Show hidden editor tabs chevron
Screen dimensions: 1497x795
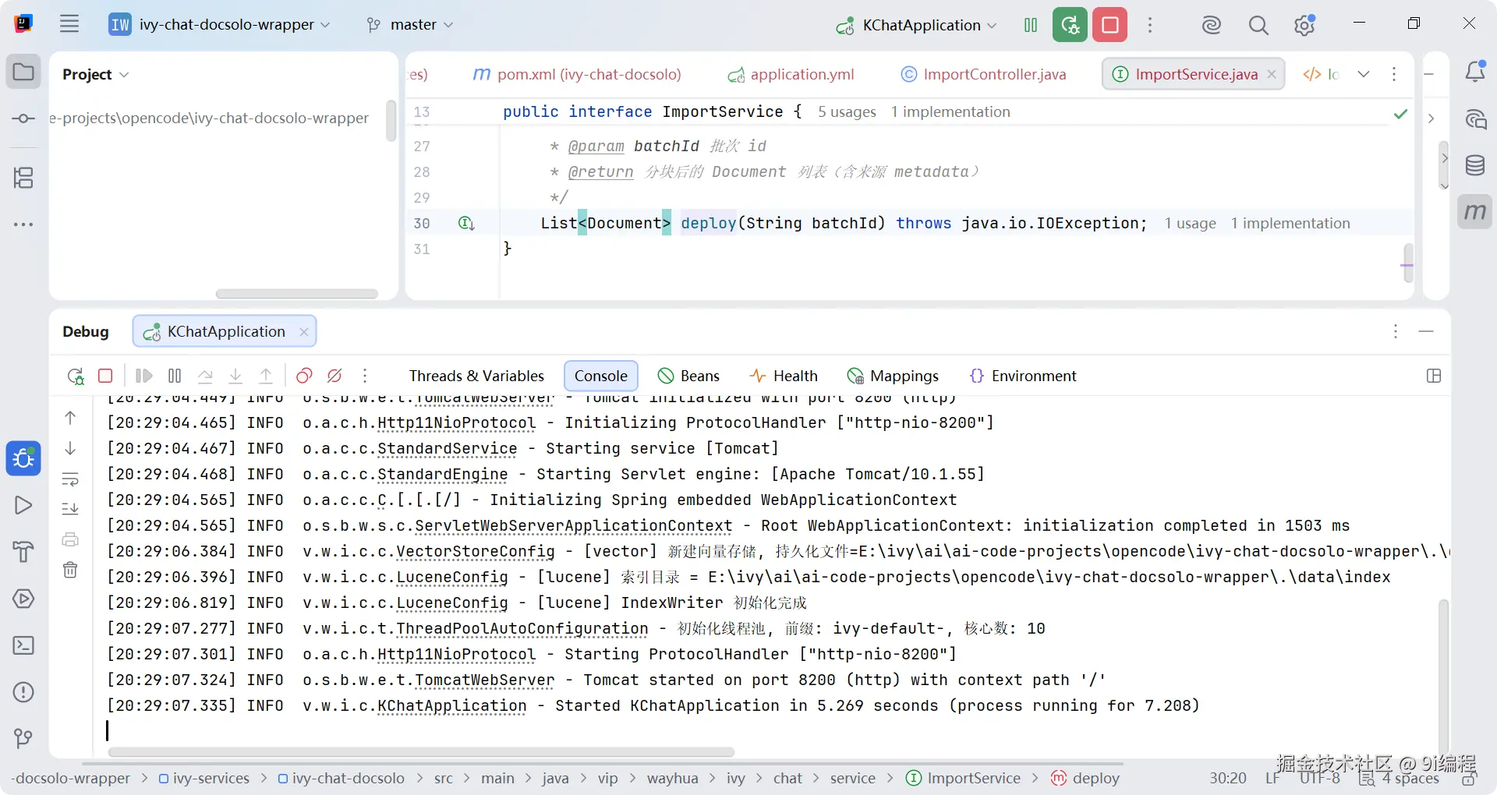click(1364, 74)
